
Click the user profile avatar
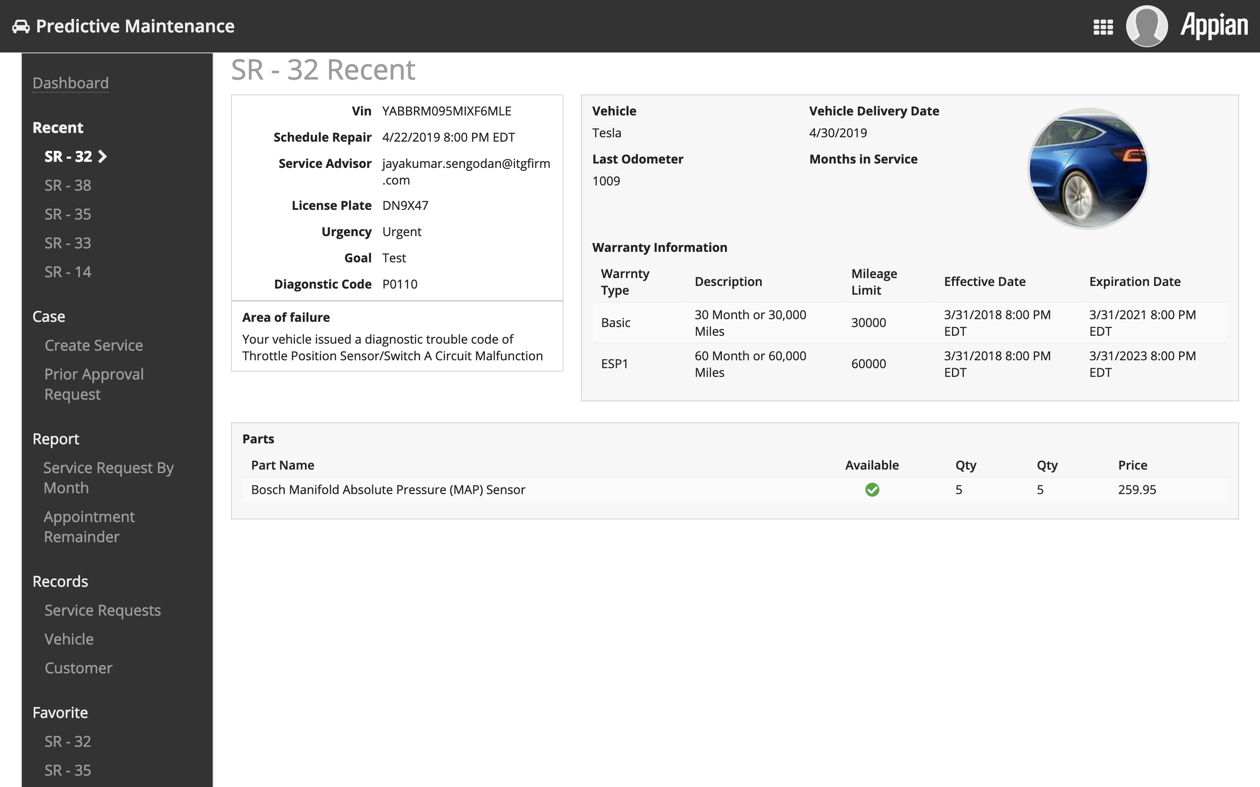coord(1147,26)
